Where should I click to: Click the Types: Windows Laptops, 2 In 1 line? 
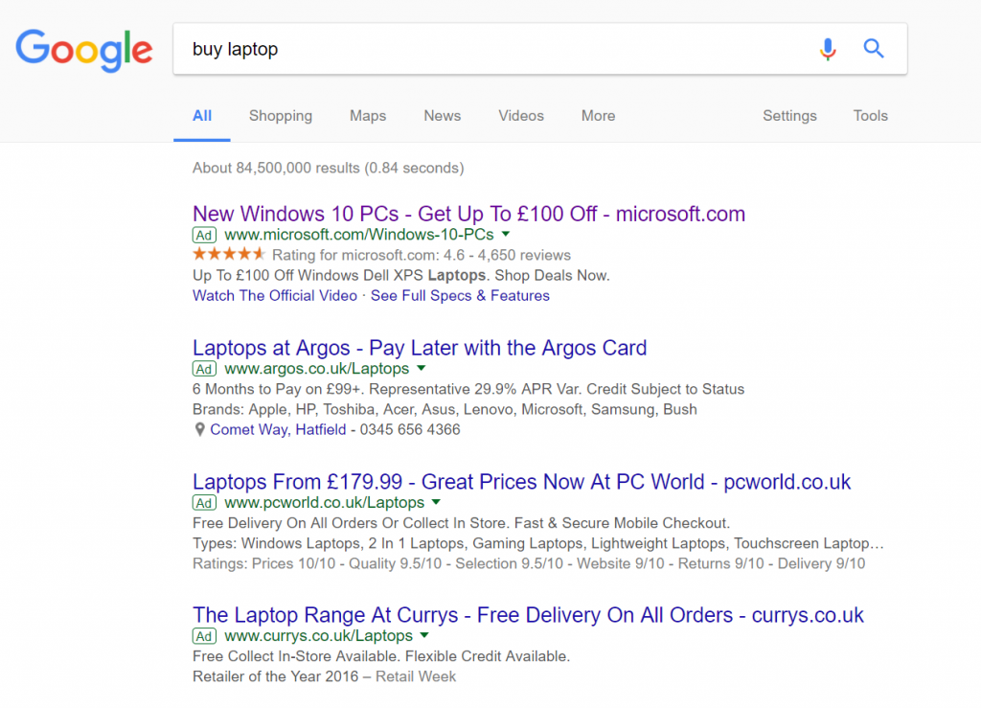(538, 543)
